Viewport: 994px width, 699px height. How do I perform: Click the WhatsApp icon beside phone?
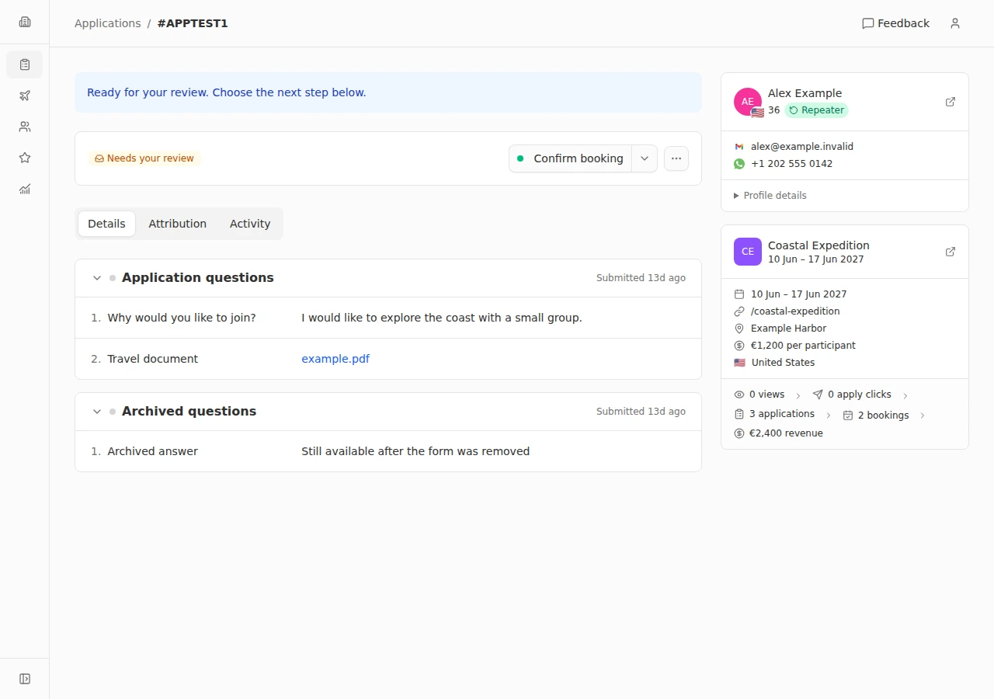tap(739, 164)
